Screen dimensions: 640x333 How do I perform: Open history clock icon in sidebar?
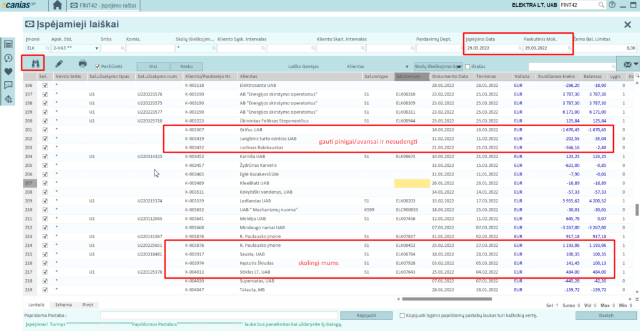(8, 57)
